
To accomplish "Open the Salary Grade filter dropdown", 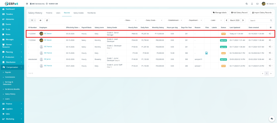I will tap(150, 20).
